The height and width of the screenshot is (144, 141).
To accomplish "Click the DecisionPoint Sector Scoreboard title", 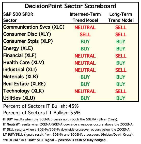I will (70, 6).
